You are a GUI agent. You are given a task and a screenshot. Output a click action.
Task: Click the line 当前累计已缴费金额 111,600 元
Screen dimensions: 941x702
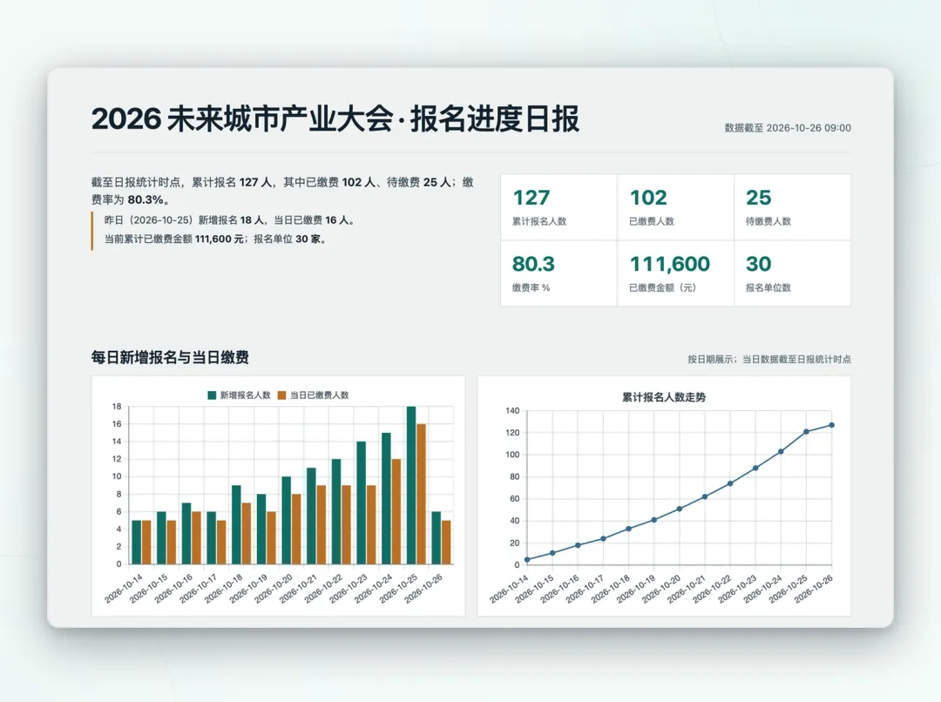click(216, 239)
